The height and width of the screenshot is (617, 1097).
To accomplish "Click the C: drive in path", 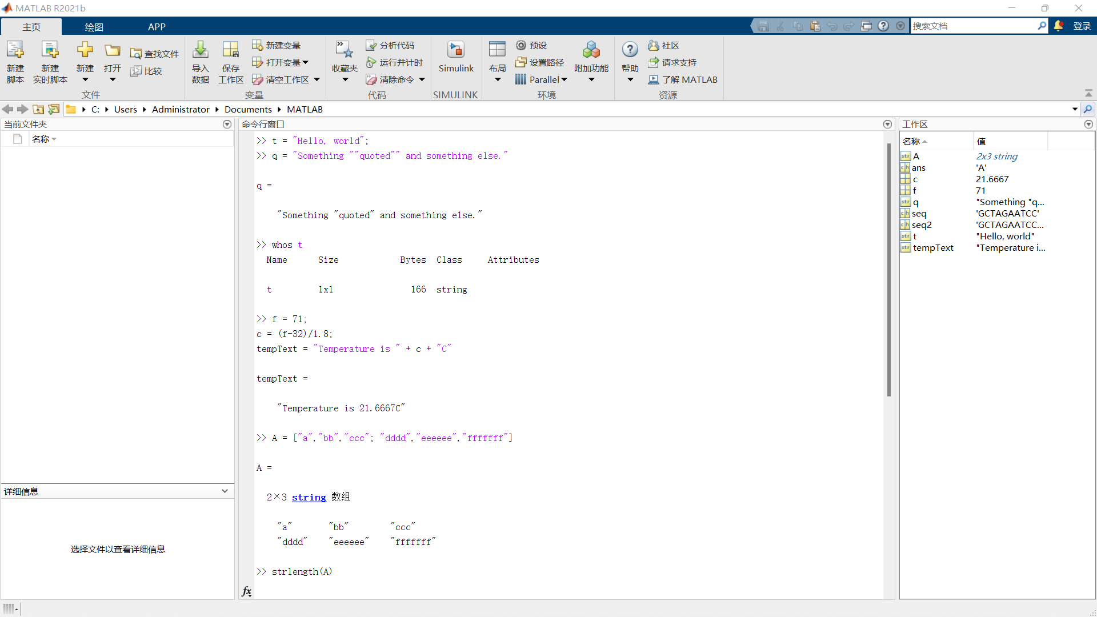I will (x=95, y=109).
